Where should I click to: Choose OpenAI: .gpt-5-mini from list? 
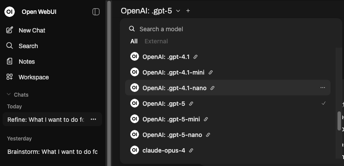pos(228,119)
